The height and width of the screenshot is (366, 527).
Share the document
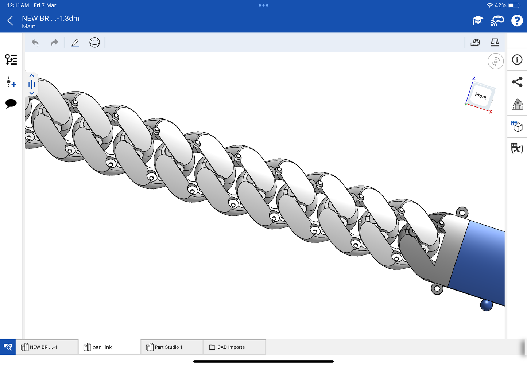(517, 82)
